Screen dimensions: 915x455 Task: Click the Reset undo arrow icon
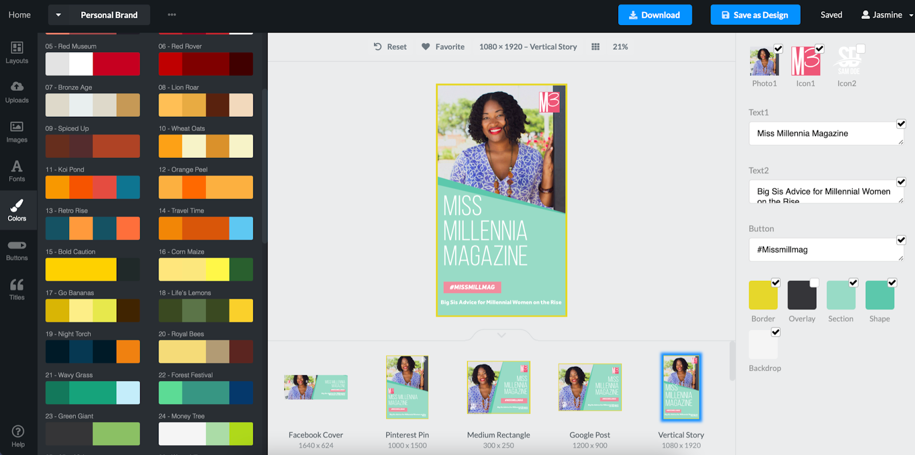377,47
